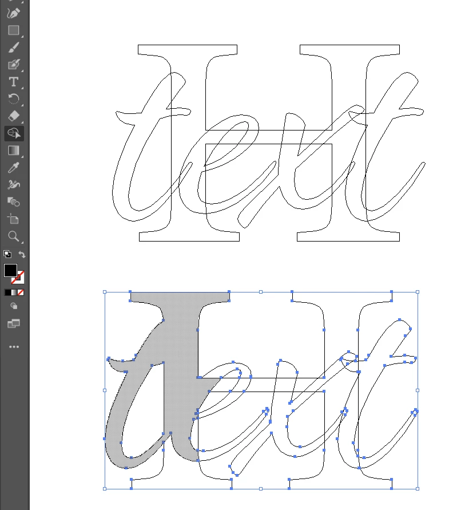Select the Curvature Pen tool
This screenshot has height=510, width=453.
pos(13,13)
